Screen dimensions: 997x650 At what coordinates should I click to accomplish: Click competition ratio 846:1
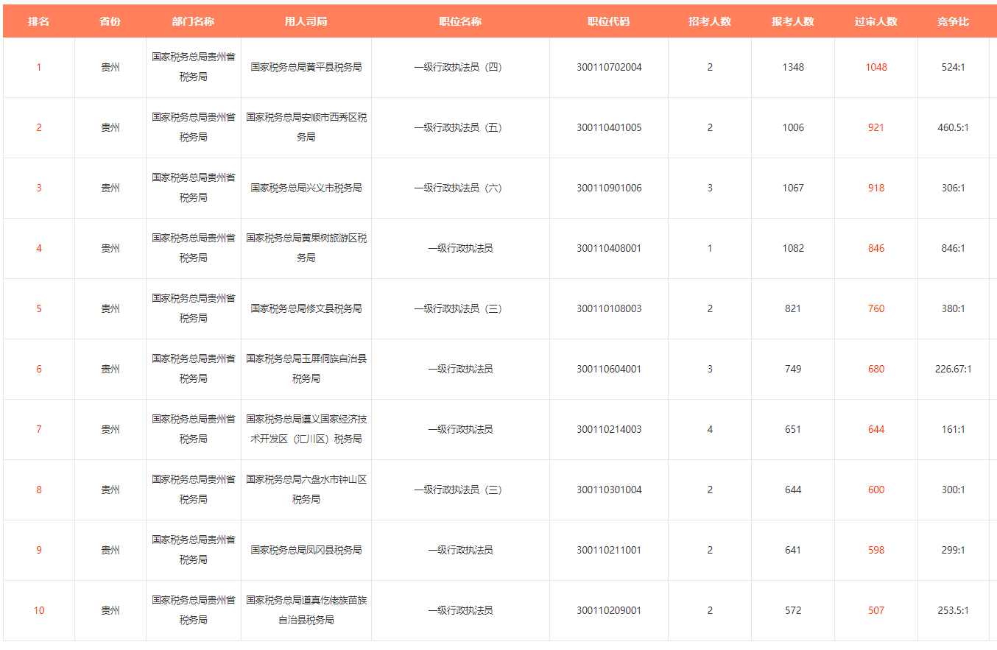click(953, 248)
